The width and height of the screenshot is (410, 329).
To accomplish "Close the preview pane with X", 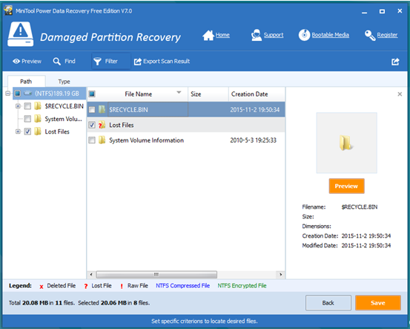I will click(x=400, y=94).
